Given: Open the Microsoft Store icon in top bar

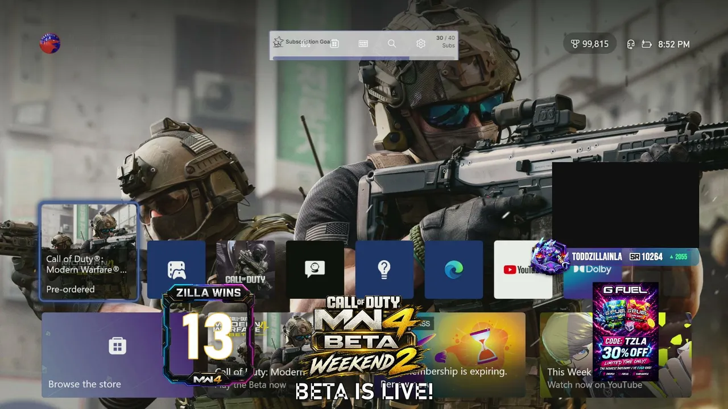Looking at the screenshot, I should [x=334, y=44].
